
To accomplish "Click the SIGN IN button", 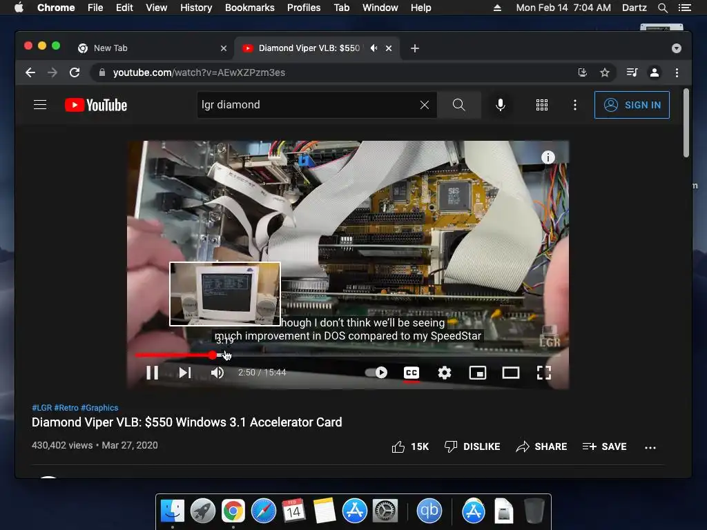I will (632, 105).
